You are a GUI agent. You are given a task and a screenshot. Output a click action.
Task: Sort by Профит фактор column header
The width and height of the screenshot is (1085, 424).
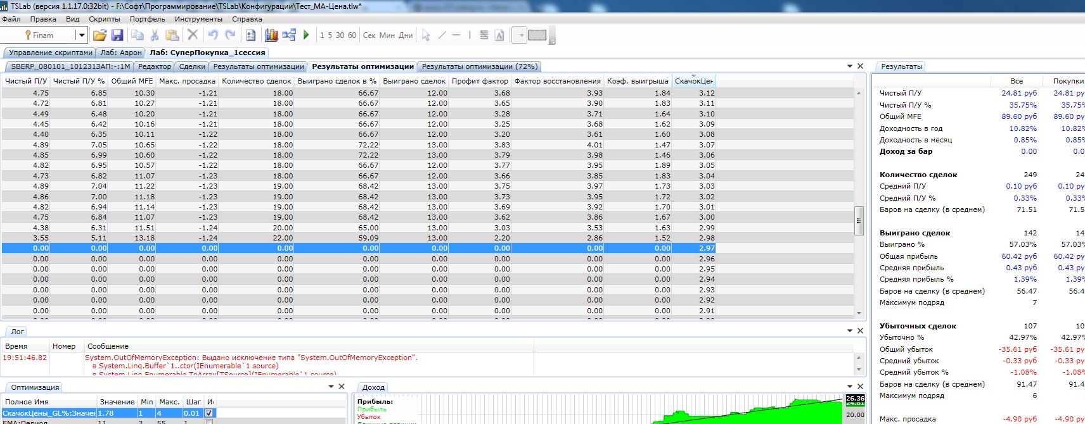[480, 81]
